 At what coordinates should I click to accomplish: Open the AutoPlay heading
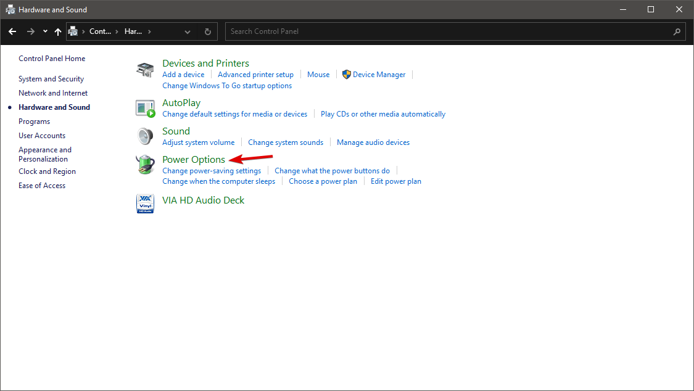coord(181,102)
